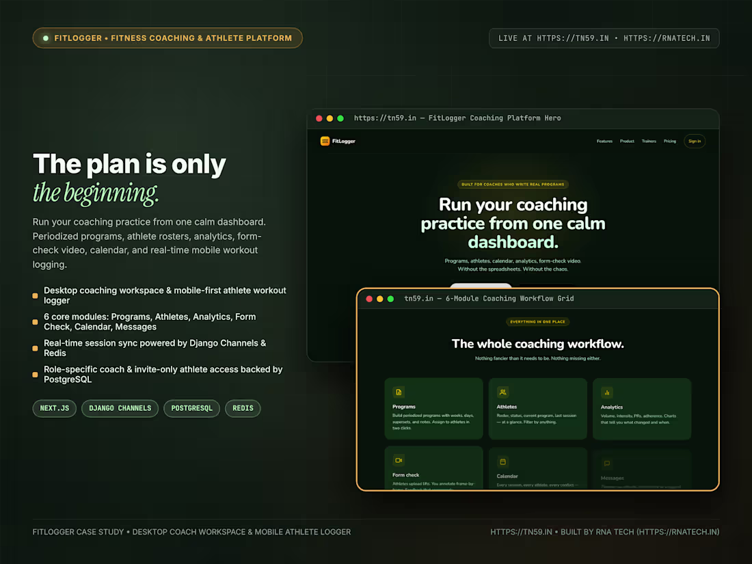Screen dimensions: 752x564
Task: Click the Analytics card bar chart icon
Action: [606, 393]
